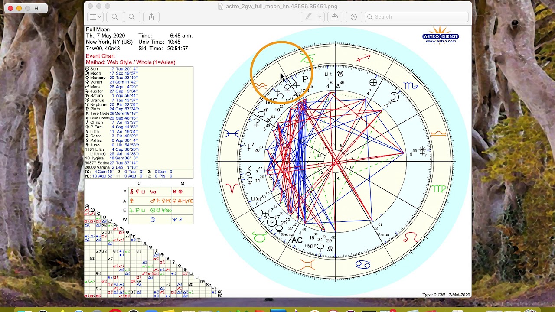Click the Mercury row in planet list

111,78
